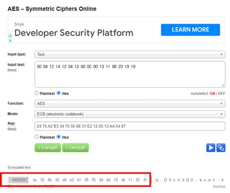Screen dimensions: 230x193
Task: Click the blue chain link icon
Action: (x=221, y=147)
